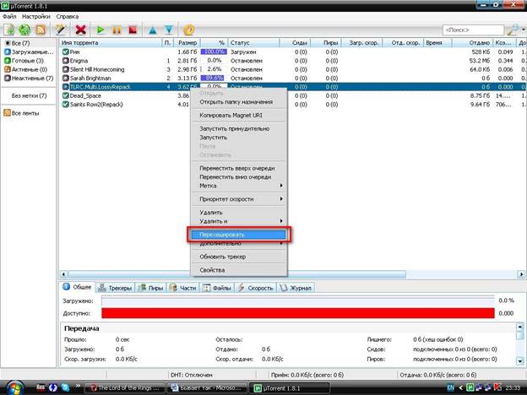The width and height of the screenshot is (527, 395).
Task: Sort by Статус column header
Action: (x=253, y=43)
